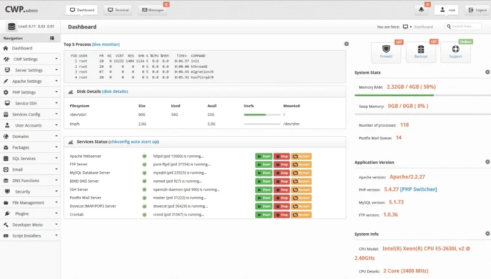Click gear icon for Top 5 Process

(x=346, y=44)
